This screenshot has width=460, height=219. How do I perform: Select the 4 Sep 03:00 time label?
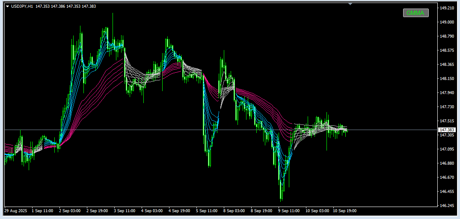(x=152, y=211)
